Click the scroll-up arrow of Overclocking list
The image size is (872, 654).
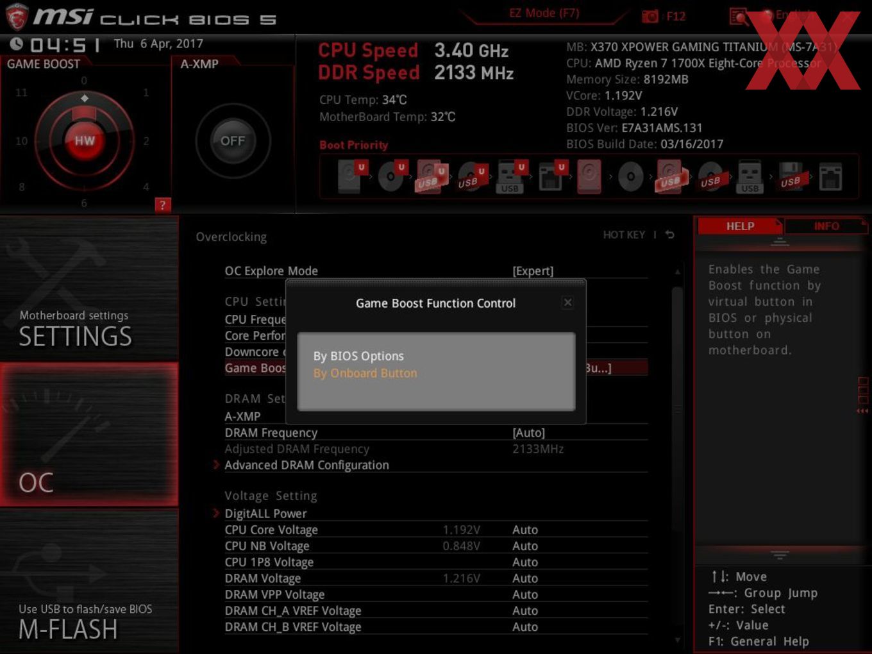pyautogui.click(x=677, y=272)
